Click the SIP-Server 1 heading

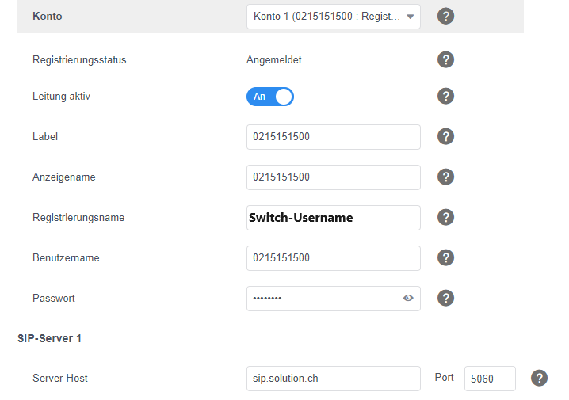pyautogui.click(x=49, y=338)
